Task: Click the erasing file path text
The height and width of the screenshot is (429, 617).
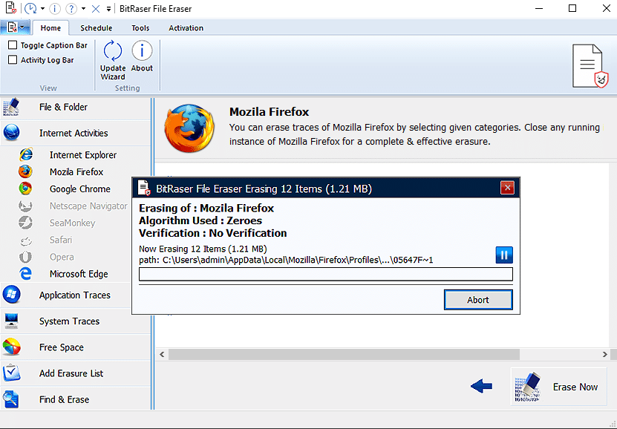Action: tap(286, 260)
